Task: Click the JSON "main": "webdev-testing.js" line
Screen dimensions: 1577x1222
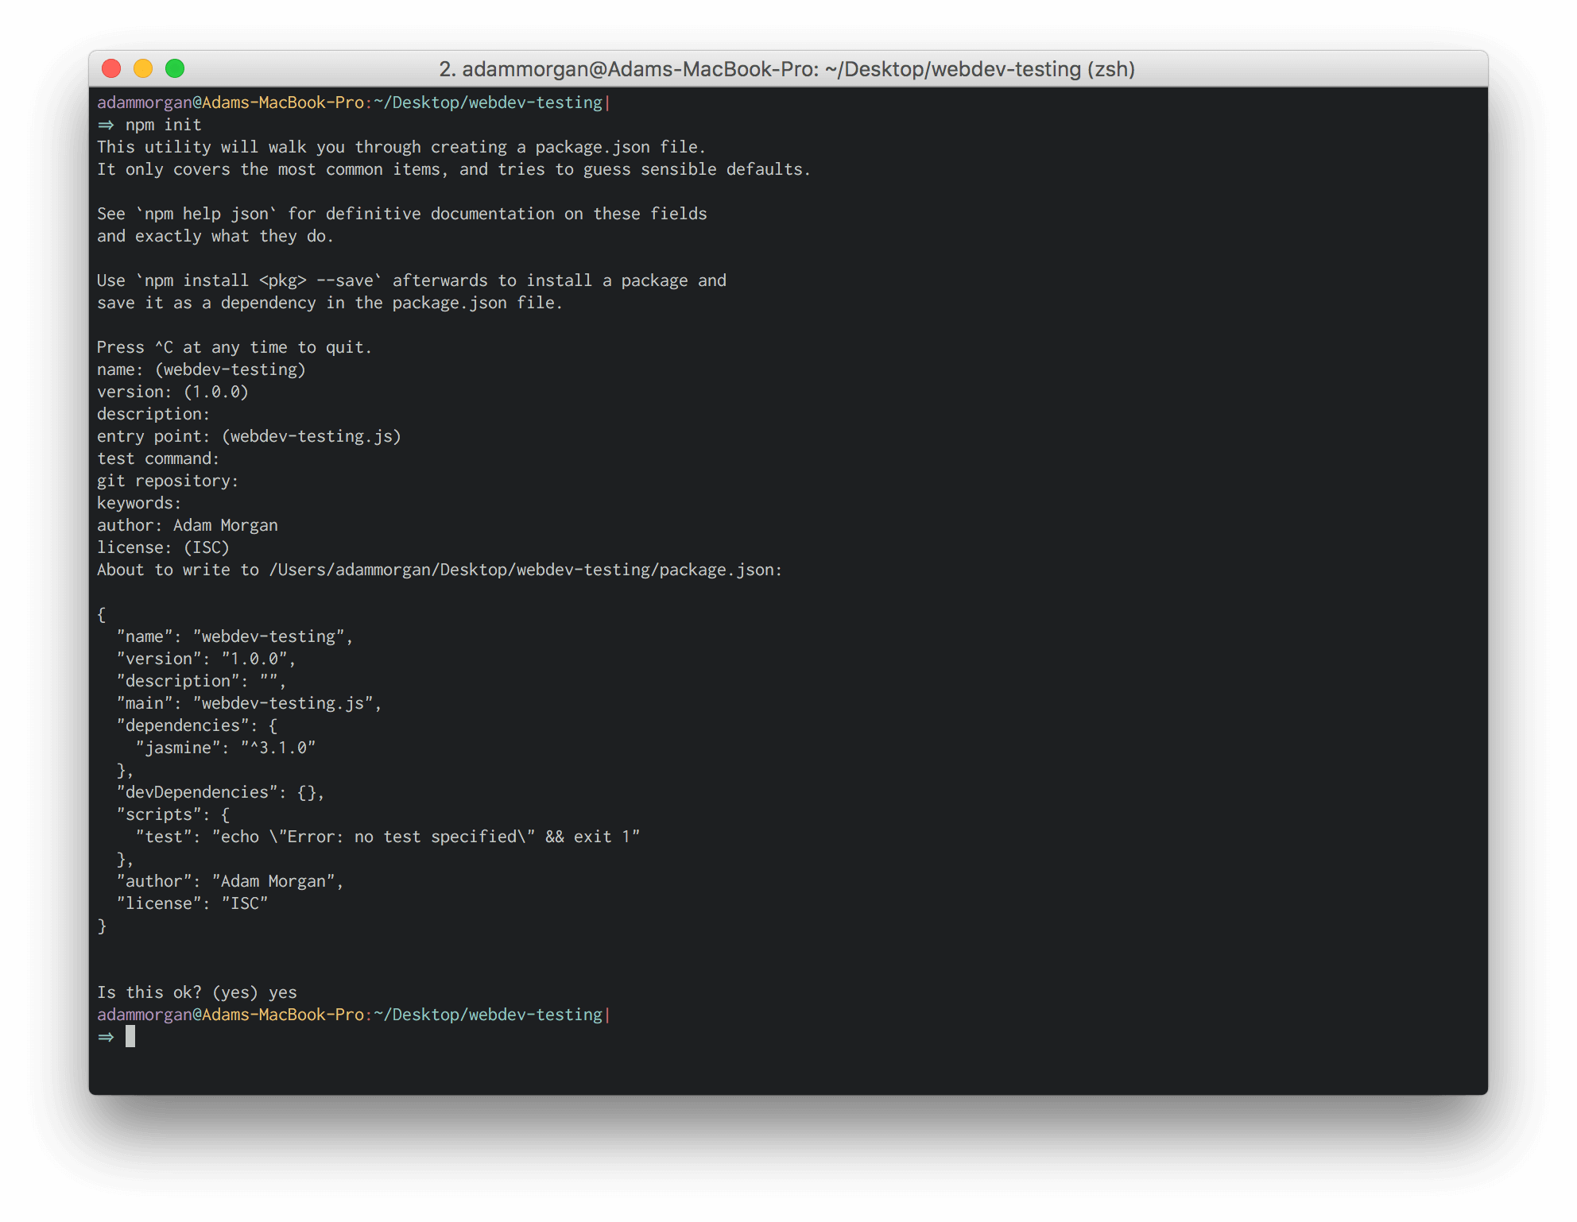Action: (x=249, y=703)
